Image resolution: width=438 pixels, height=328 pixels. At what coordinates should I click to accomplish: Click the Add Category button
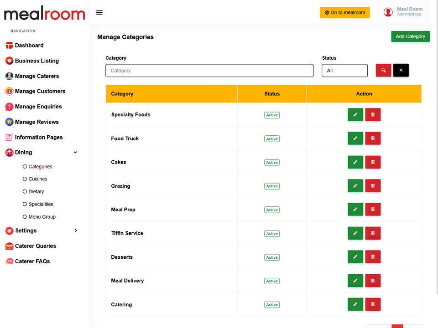(410, 36)
